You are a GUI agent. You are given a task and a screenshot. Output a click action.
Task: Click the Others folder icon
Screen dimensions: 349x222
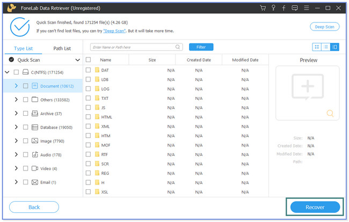click(x=35, y=99)
